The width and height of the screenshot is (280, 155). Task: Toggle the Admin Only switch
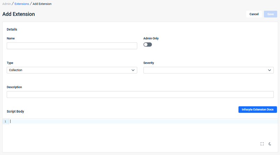[x=148, y=44]
